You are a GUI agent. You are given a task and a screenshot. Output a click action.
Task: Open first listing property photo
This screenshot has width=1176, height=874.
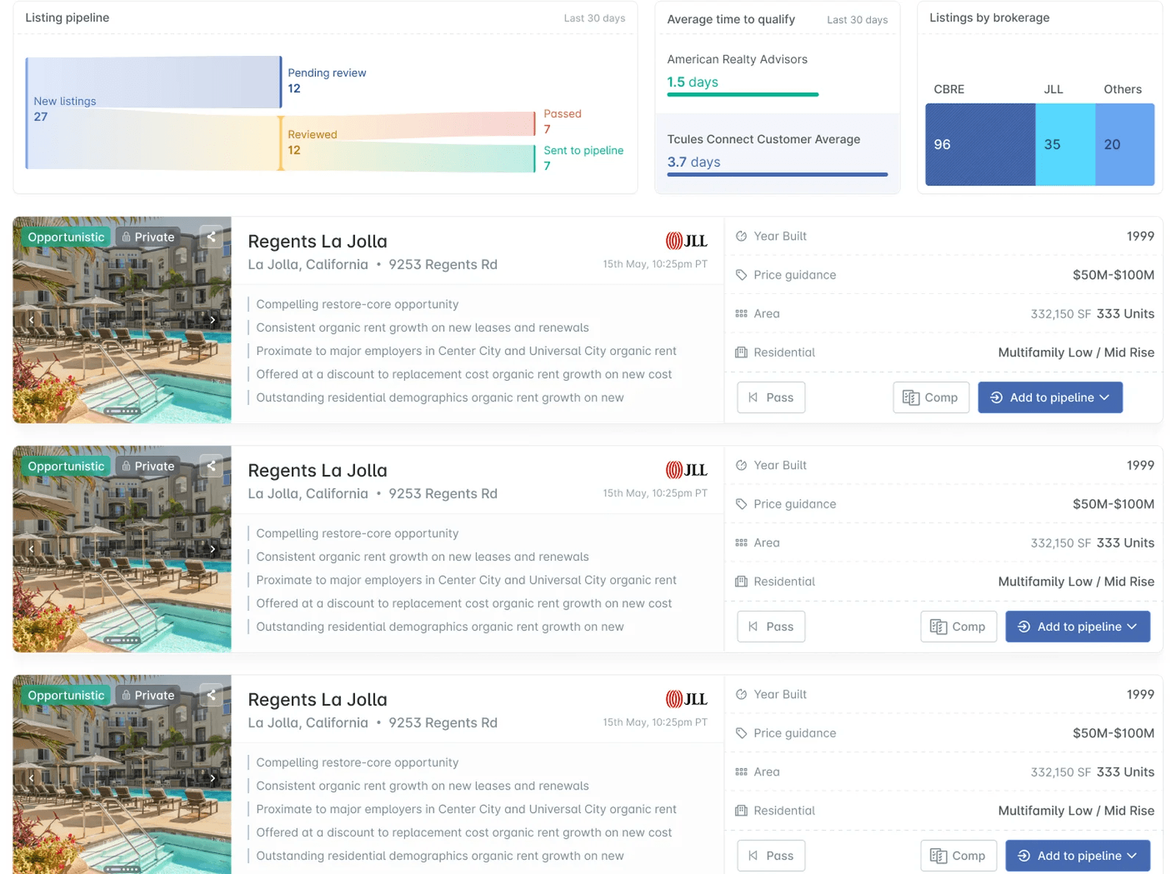[122, 320]
